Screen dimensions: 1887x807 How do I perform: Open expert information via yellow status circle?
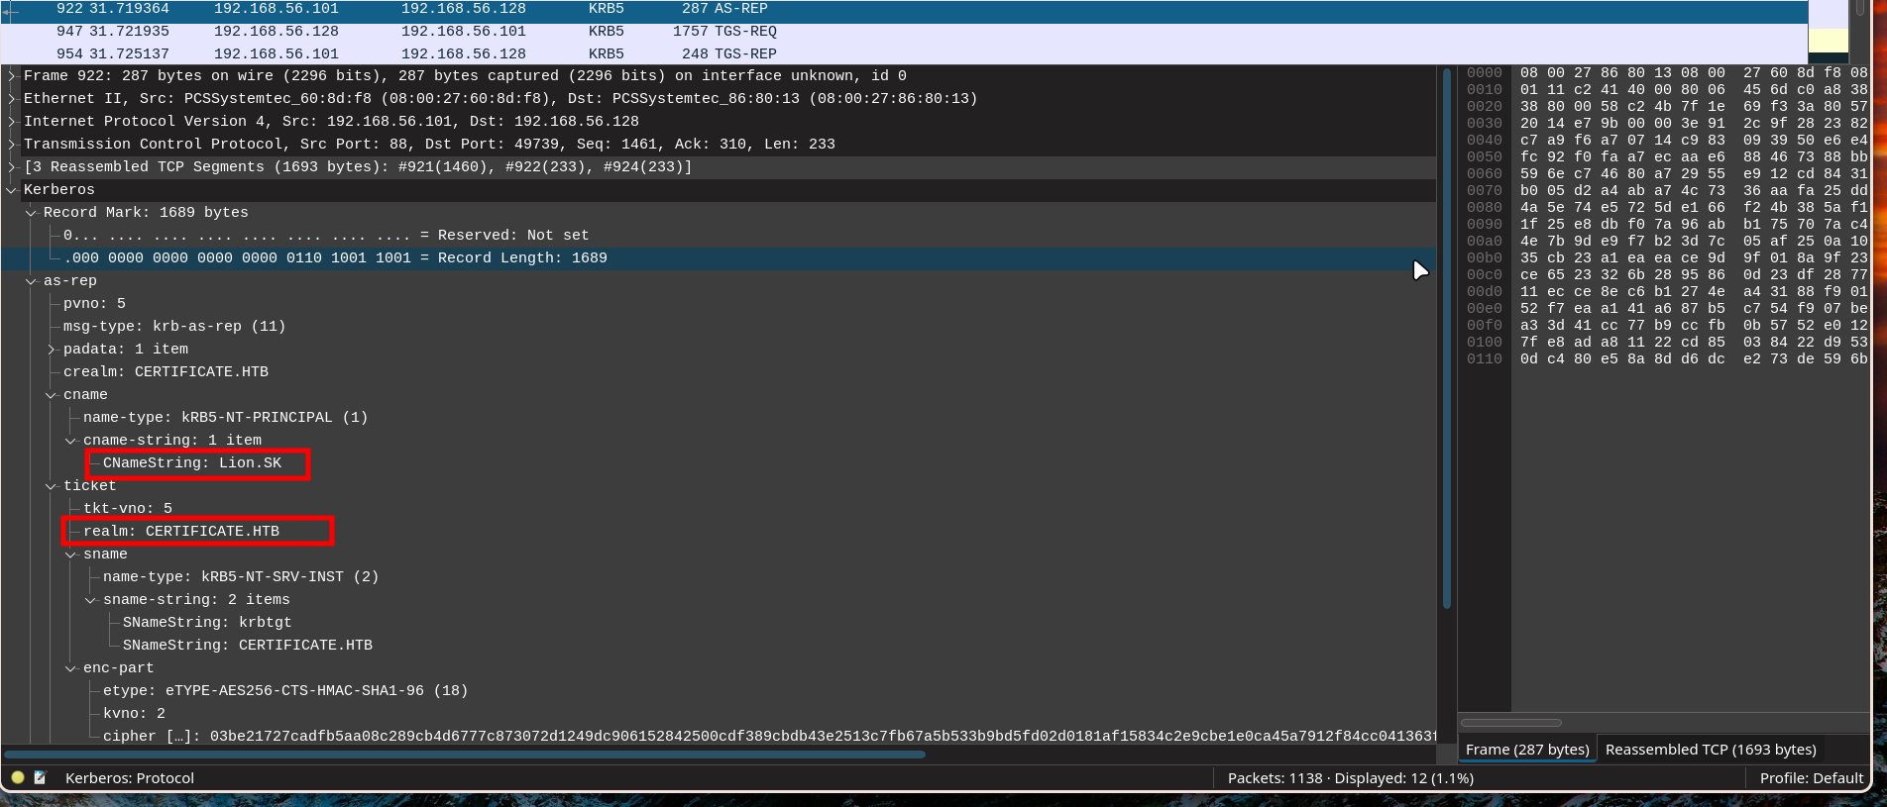(18, 777)
